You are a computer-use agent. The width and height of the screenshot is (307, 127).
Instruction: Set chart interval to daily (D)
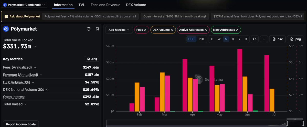click(x=212, y=39)
